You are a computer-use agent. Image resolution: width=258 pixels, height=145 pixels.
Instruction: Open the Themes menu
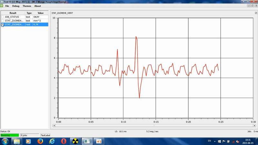(27, 6)
